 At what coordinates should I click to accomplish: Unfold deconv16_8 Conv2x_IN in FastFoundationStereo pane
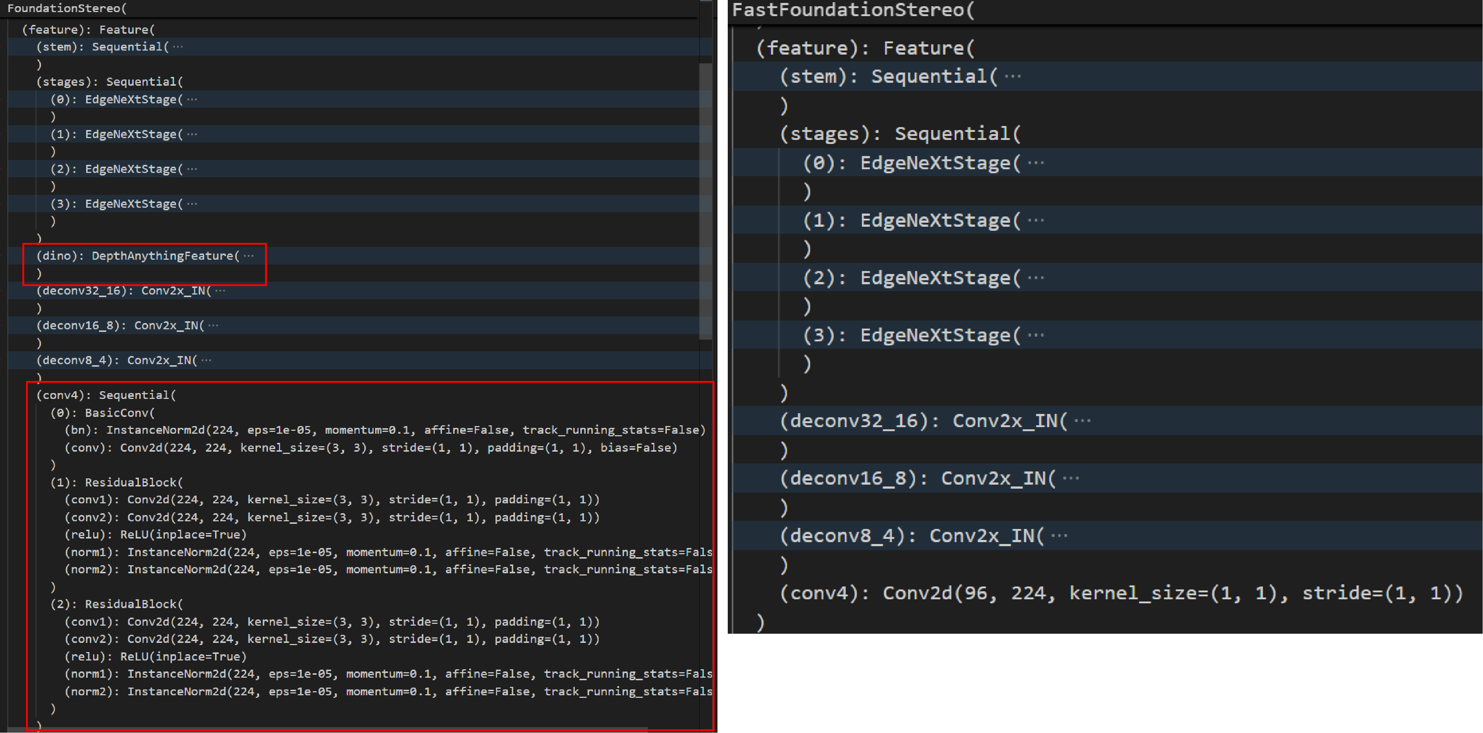coord(1071,479)
